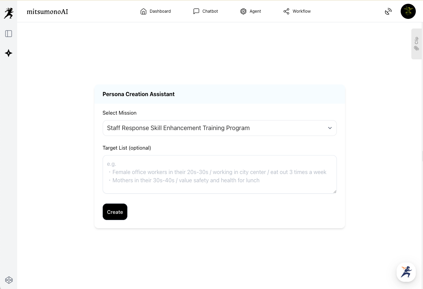
Task: Toggle the sidebar panel icon
Action: (9, 34)
